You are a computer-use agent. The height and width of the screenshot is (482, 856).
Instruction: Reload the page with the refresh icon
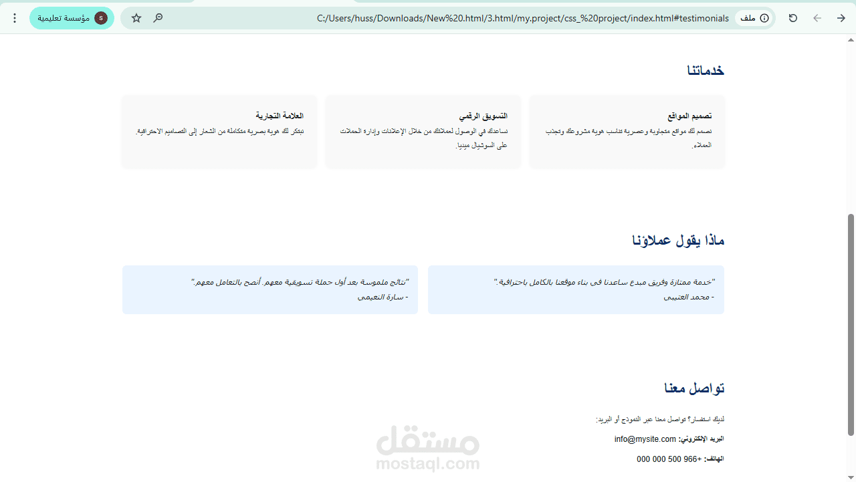793,18
